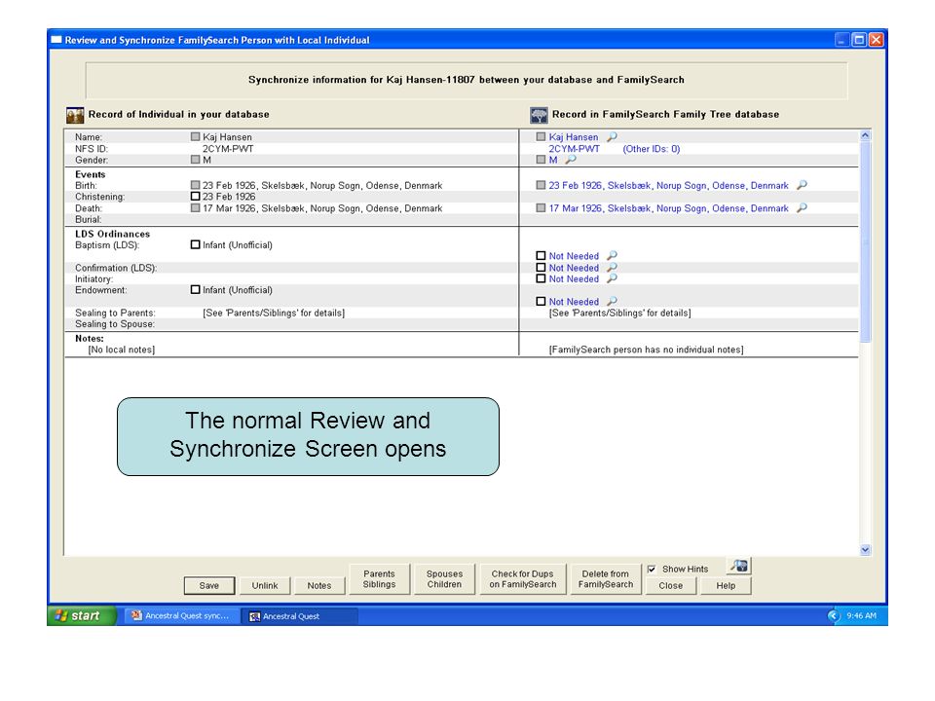This screenshot has width=935, height=701.
Task: Click scrollbar down arrow
Action: (865, 550)
